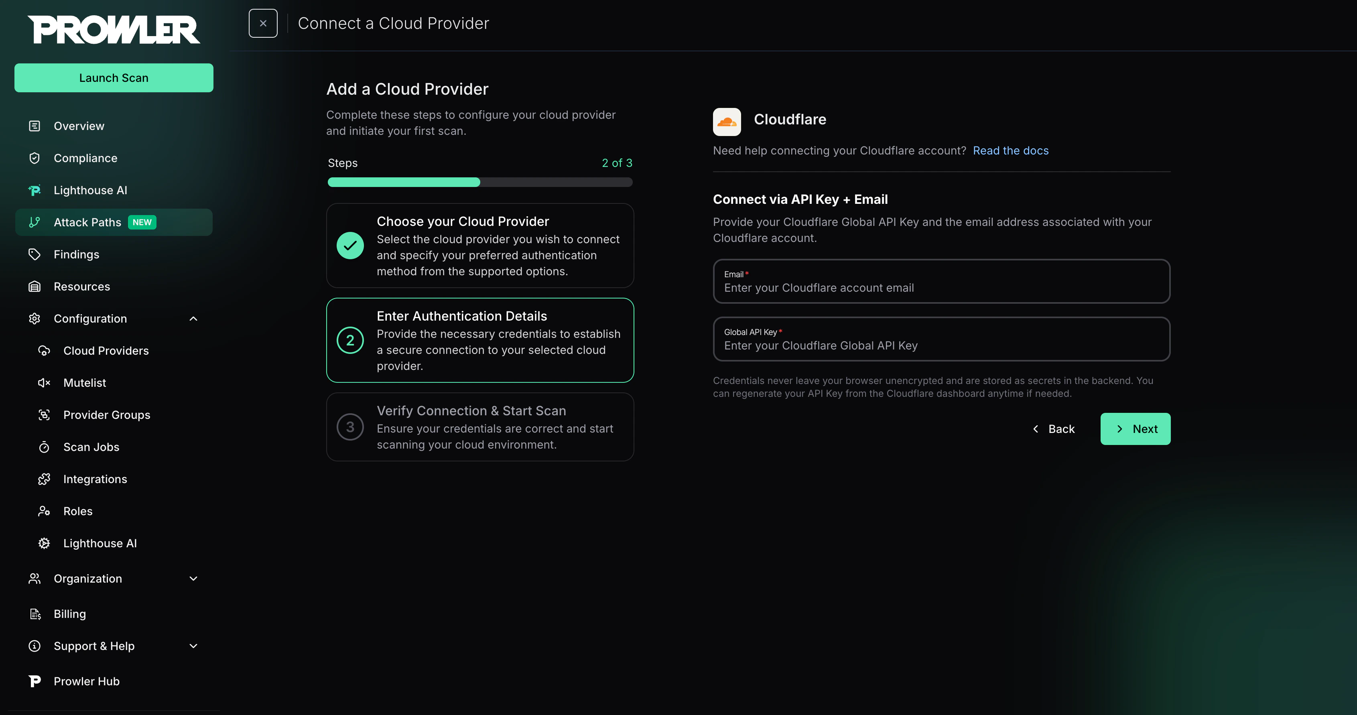Click the Cloudflare logo icon

(x=726, y=121)
